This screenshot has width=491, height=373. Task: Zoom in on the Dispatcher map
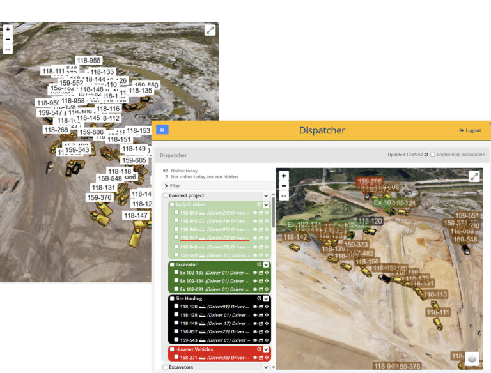point(284,176)
